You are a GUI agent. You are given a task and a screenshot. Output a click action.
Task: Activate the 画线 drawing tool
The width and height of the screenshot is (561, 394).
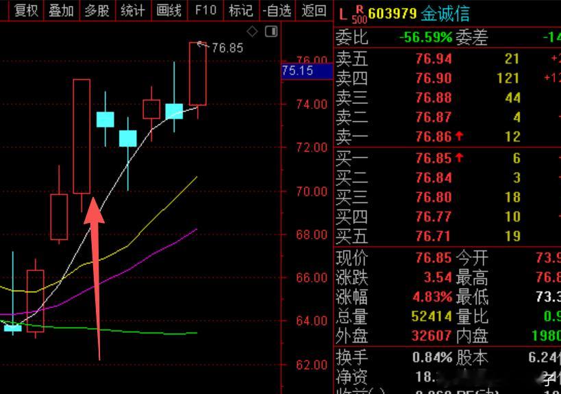tap(169, 10)
